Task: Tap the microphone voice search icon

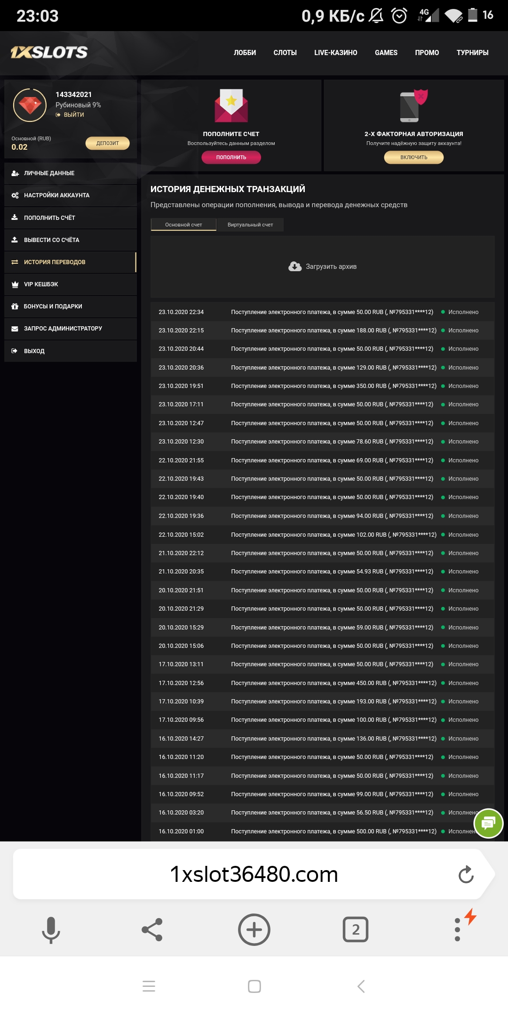Action: [x=51, y=930]
